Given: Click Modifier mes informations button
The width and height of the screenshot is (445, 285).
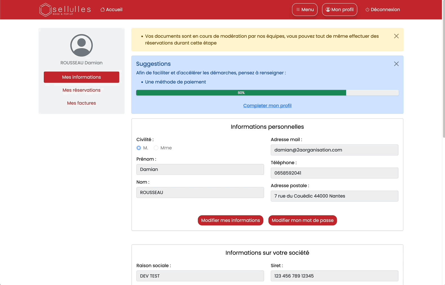Looking at the screenshot, I should coord(231,221).
